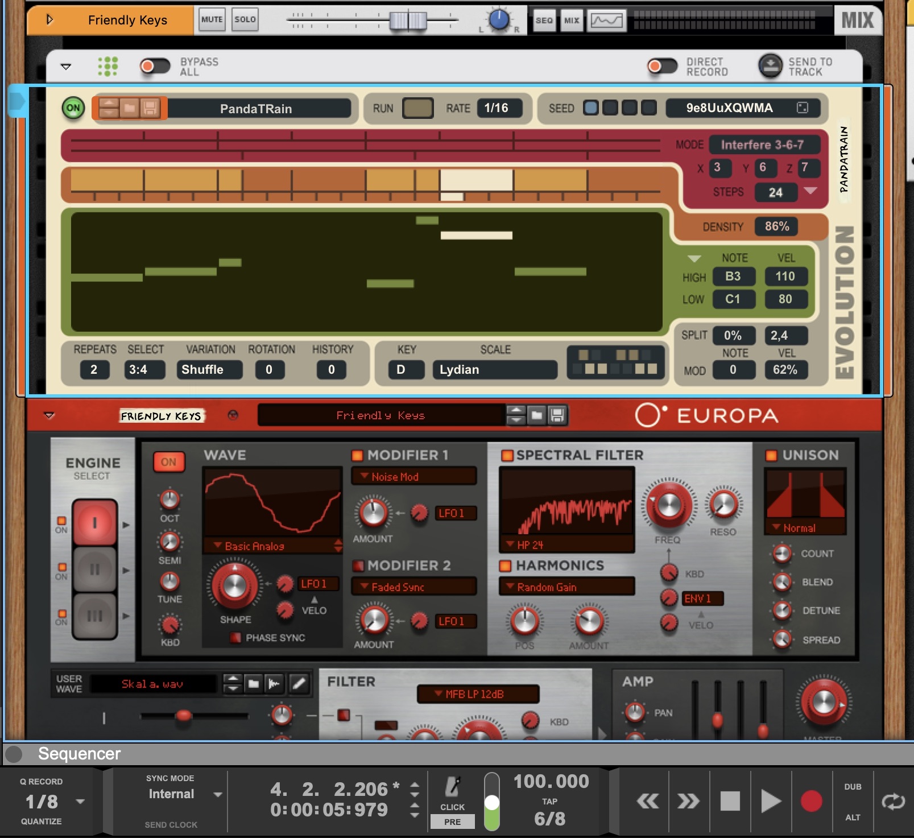
Task: Click the transport Play button
Action: click(771, 801)
